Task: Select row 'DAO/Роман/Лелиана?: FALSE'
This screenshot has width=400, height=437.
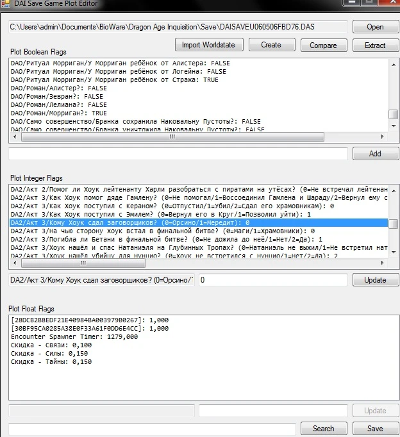Action: (x=199, y=105)
